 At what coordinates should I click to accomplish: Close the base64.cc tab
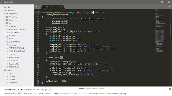(61, 7)
